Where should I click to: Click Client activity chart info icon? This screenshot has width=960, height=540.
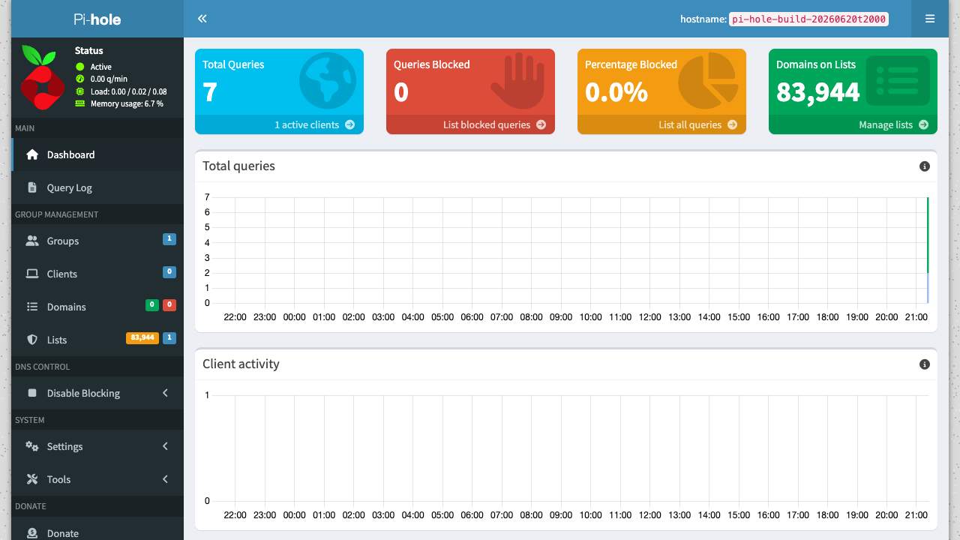tap(925, 364)
